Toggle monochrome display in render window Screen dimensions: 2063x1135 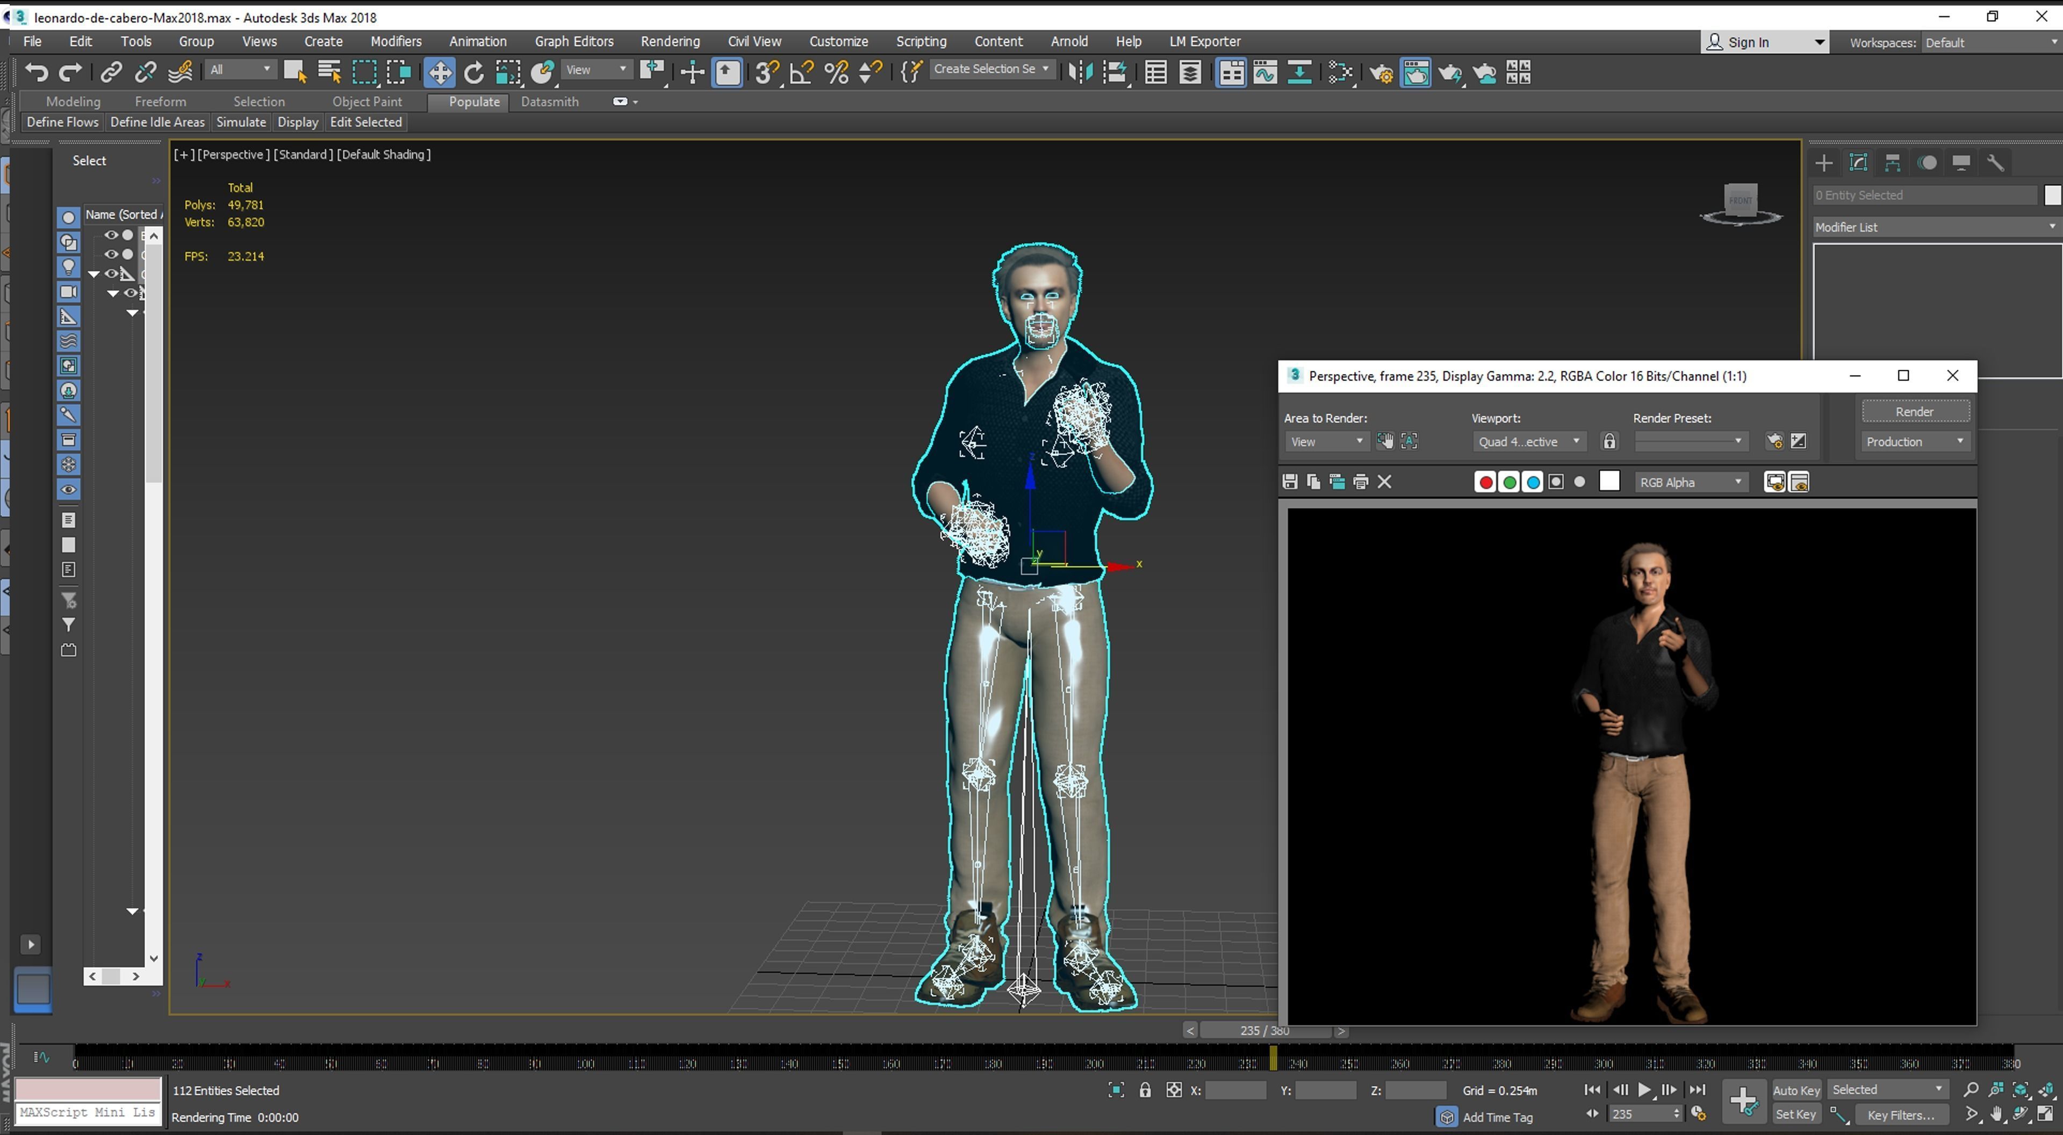1579,482
